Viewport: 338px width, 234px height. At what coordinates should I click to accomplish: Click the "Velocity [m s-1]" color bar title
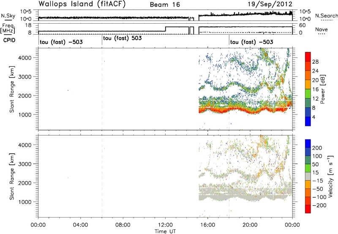click(x=330, y=177)
